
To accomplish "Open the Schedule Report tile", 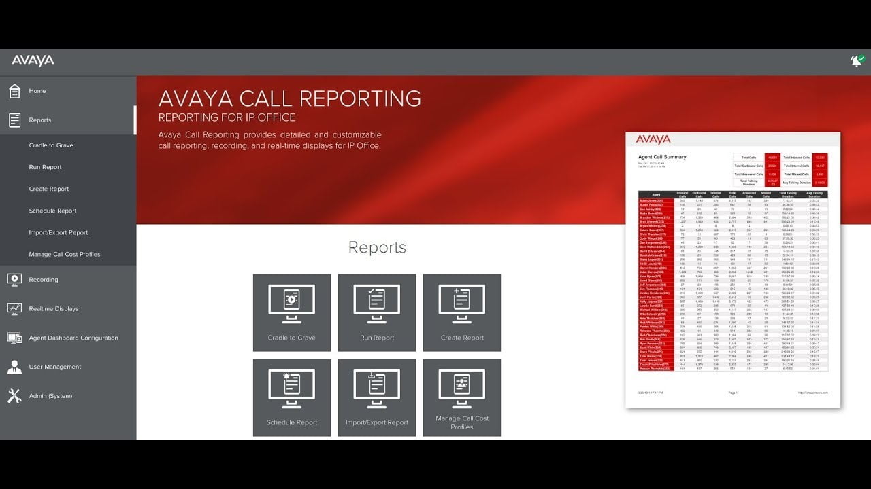I will pos(291,397).
